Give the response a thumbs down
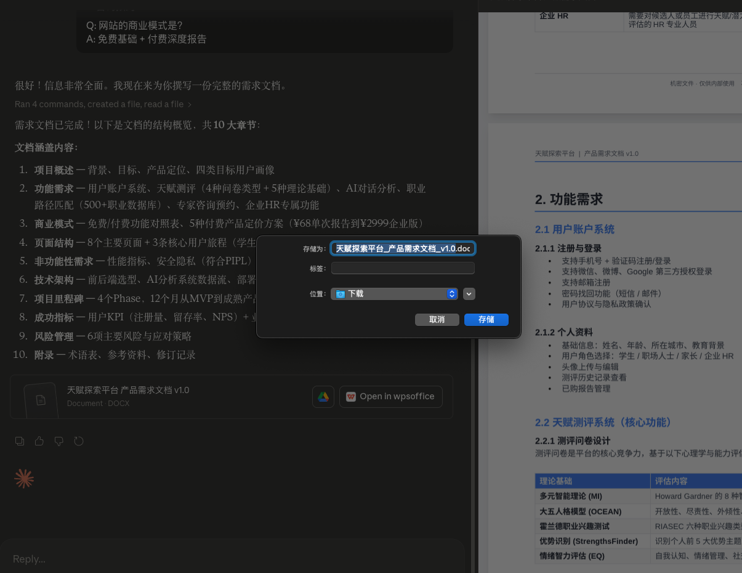Viewport: 742px width, 573px height. coord(59,441)
